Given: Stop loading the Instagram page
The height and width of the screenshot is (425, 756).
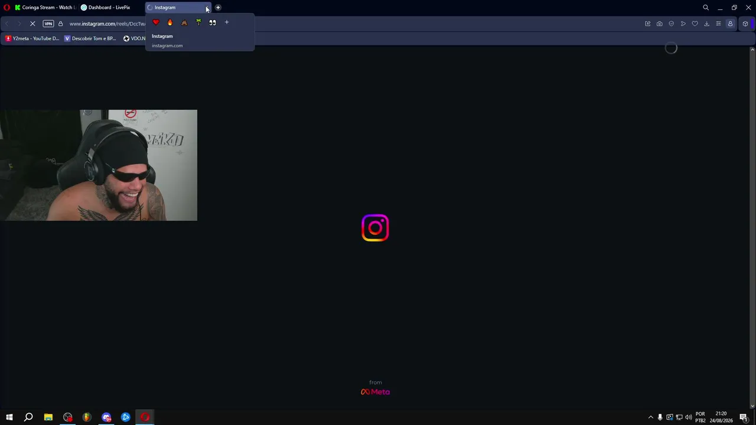Looking at the screenshot, I should pos(32,24).
